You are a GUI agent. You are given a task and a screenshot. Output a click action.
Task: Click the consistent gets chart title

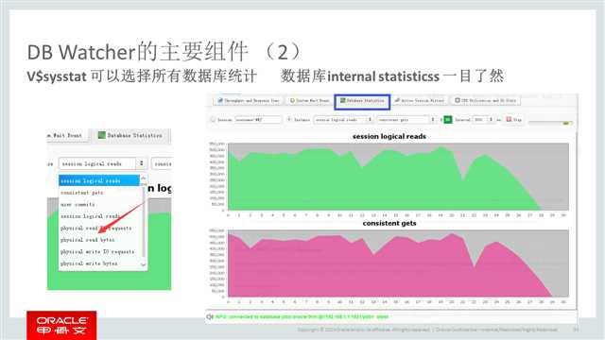(389, 223)
